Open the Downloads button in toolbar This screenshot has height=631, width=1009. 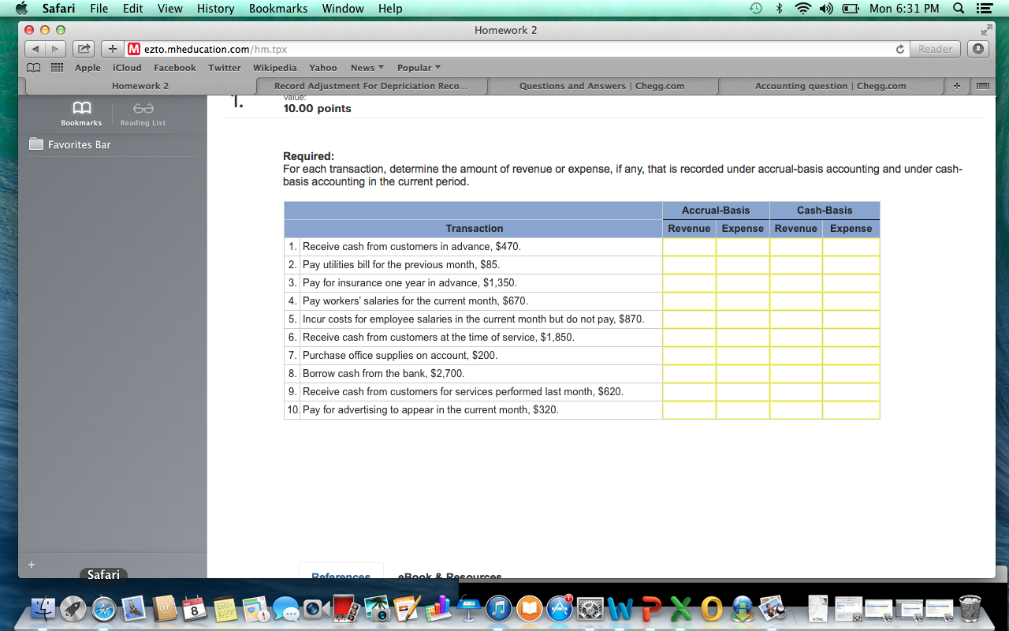978,49
